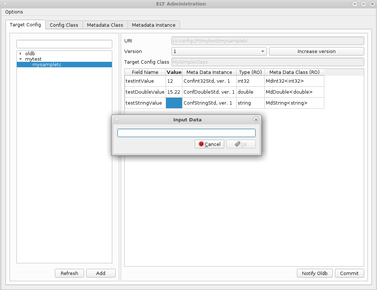Screen dimensions: 377x290
Task: Maximize the ELT Administration window
Action: pyautogui.click(x=363, y=4)
